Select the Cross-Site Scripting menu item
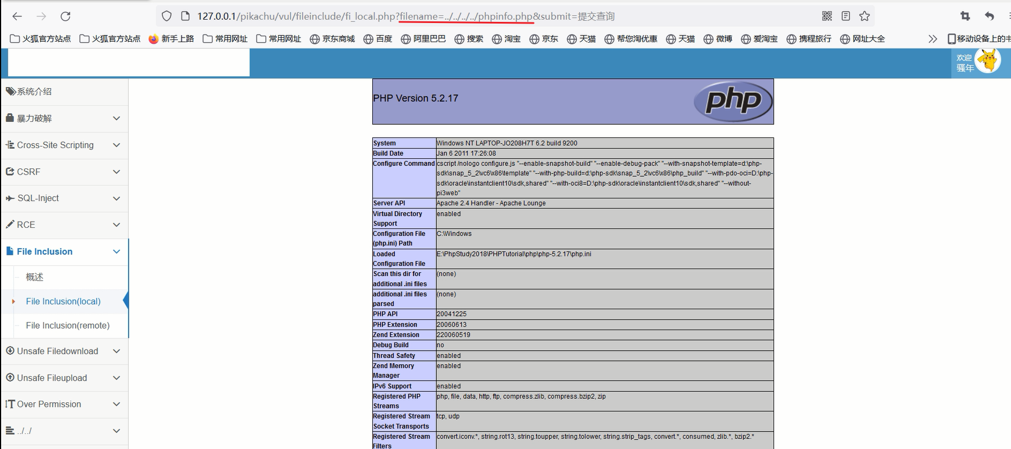 pyautogui.click(x=65, y=145)
